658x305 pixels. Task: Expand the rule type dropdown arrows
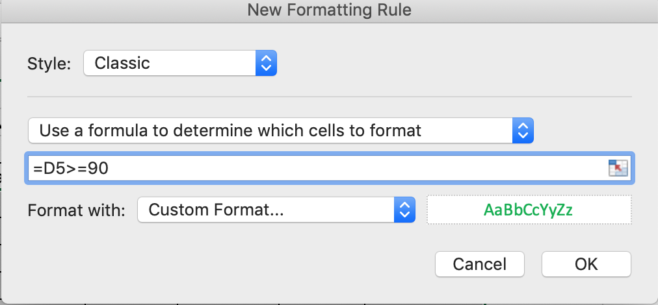point(523,130)
